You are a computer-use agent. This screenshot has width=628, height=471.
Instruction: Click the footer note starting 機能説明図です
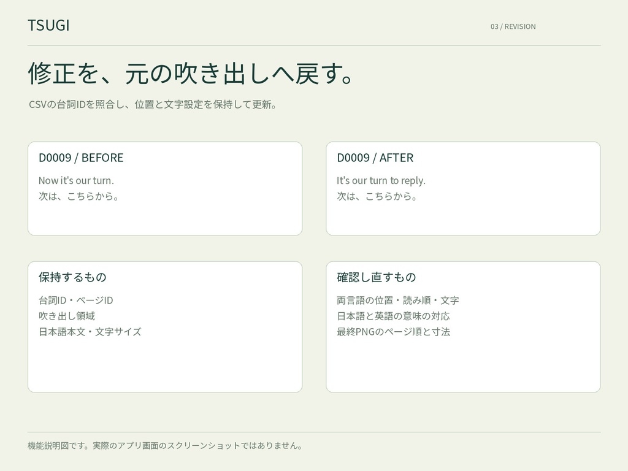tap(166, 446)
